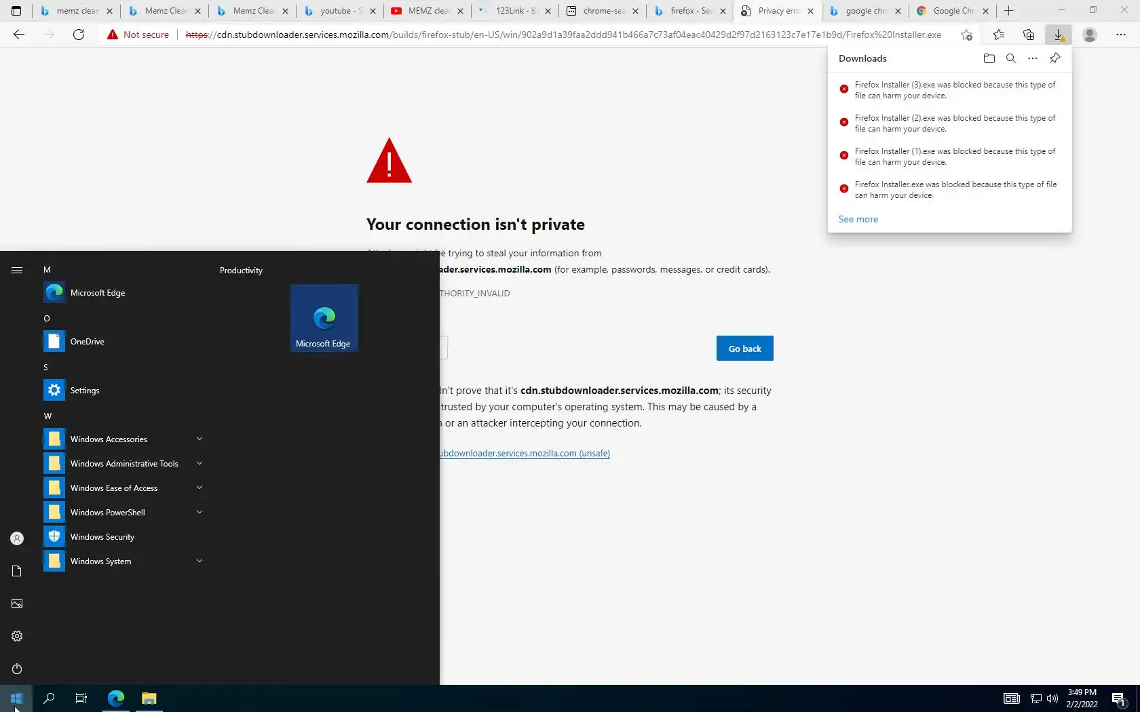
Task: Click the Go back button
Action: [745, 349]
